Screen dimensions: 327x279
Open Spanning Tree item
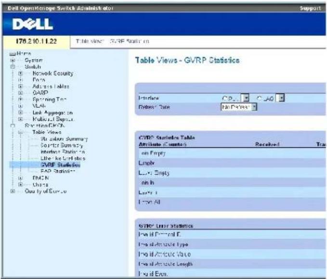click(x=49, y=99)
